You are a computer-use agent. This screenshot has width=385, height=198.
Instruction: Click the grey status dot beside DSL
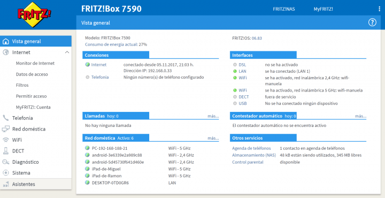point(235,65)
